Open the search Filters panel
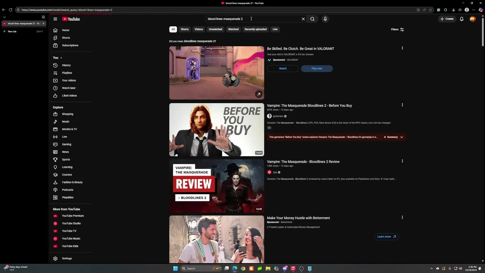 pyautogui.click(x=397, y=30)
